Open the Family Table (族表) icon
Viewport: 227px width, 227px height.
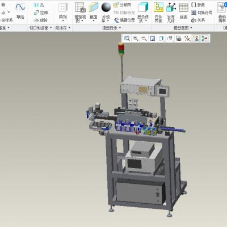[183, 11]
